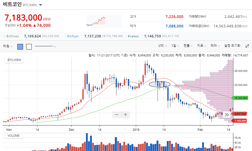Change the 1일 interval dropdown
252x151 pixels.
(x=175, y=46)
